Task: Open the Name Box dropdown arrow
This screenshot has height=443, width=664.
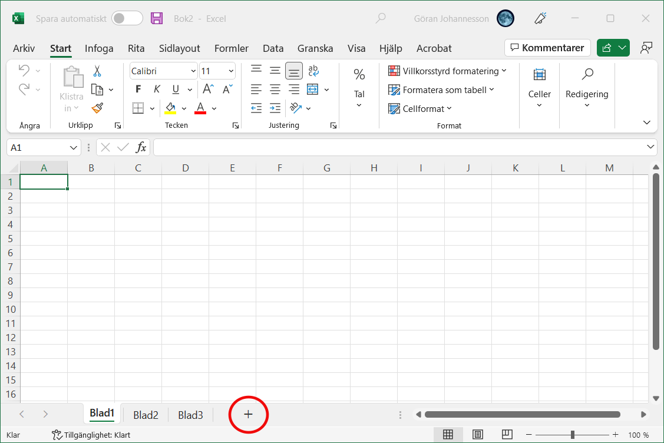Action: (x=74, y=147)
